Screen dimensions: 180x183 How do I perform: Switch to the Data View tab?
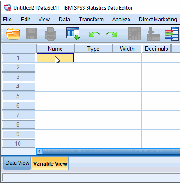tap(17, 163)
